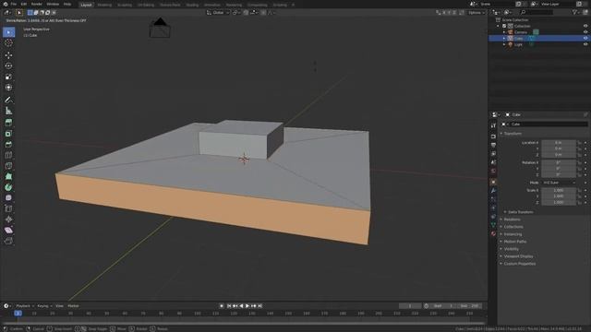Select the Rip Region tool
Viewport: 591px width, 332px height.
(8, 241)
